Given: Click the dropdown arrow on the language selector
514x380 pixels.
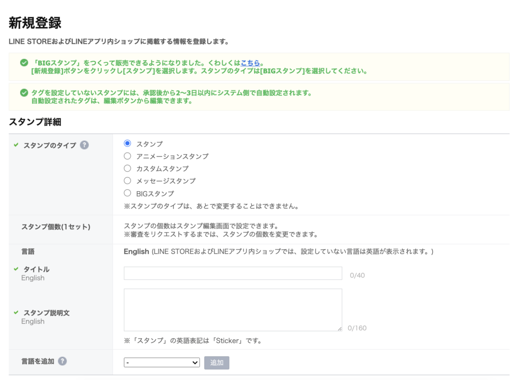Looking at the screenshot, I should pos(196,362).
